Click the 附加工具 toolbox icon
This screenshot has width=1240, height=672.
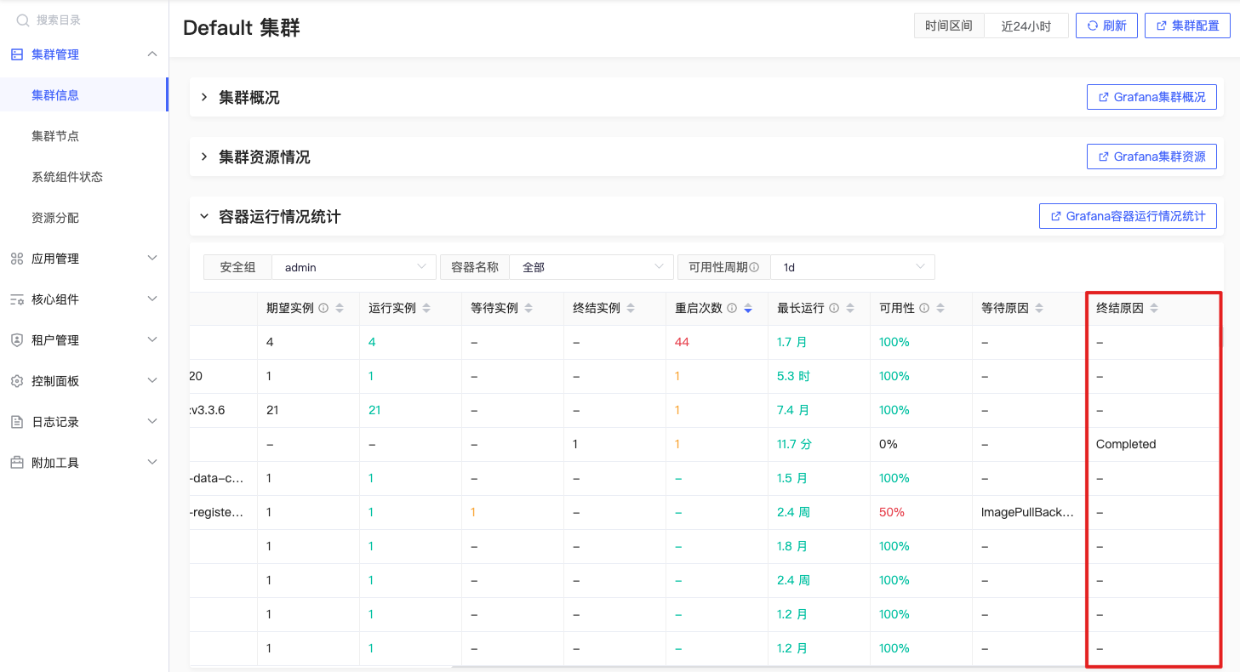tap(16, 463)
